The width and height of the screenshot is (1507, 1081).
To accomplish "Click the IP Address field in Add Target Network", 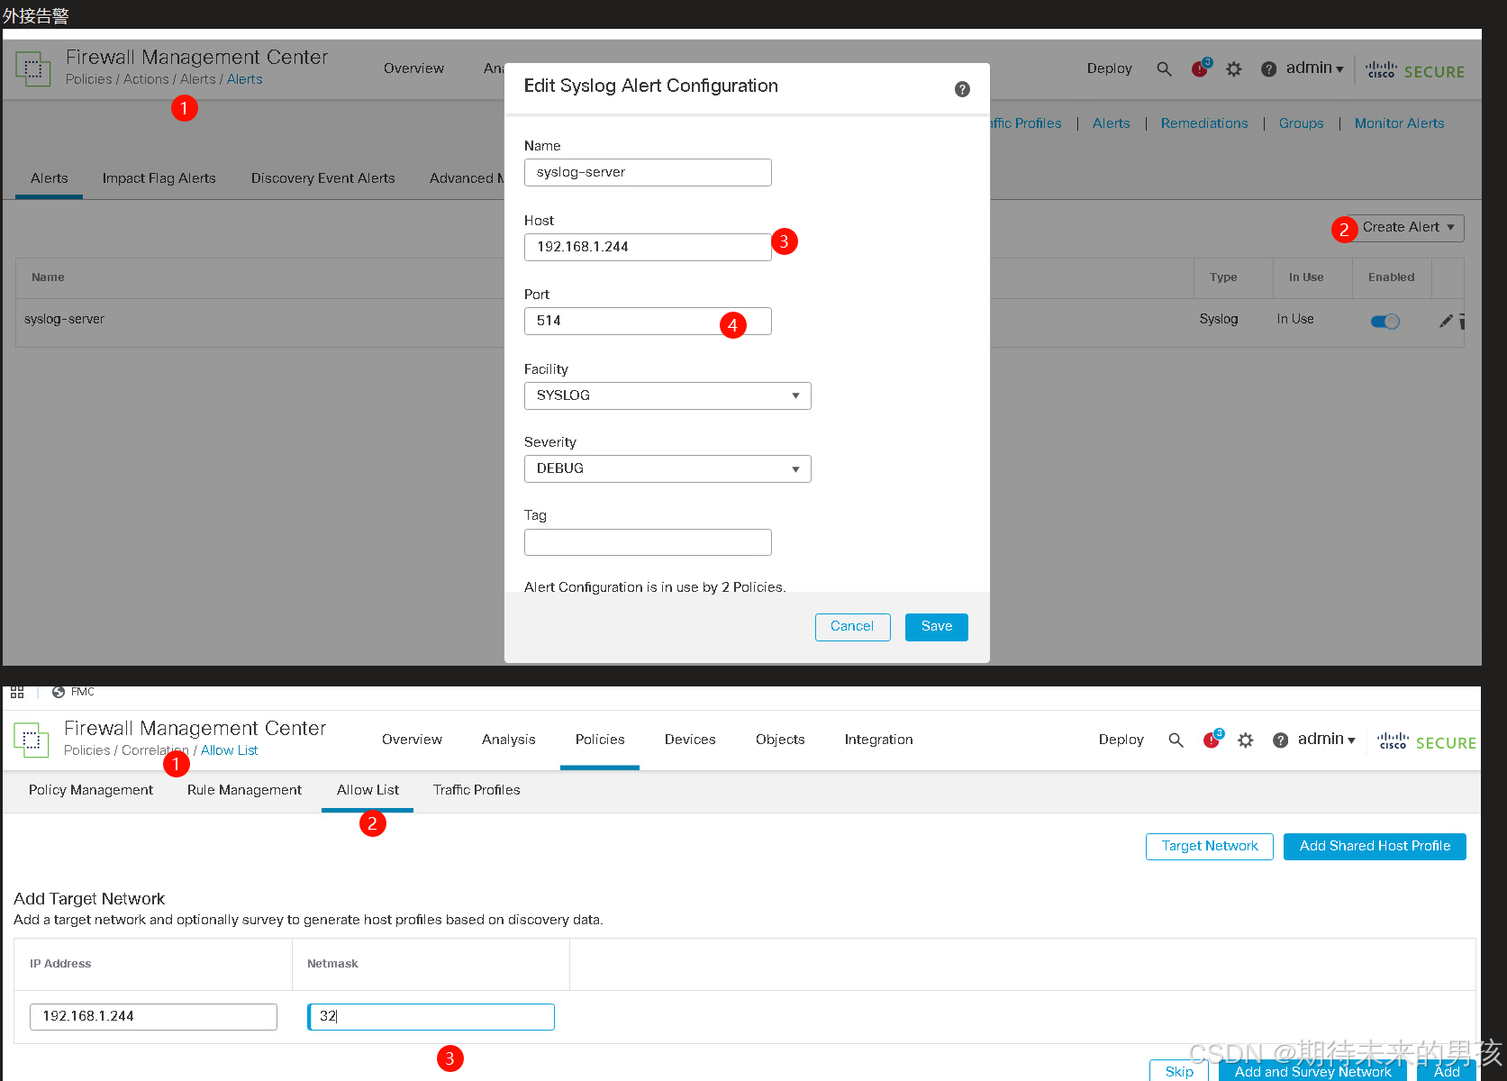I will [153, 1017].
